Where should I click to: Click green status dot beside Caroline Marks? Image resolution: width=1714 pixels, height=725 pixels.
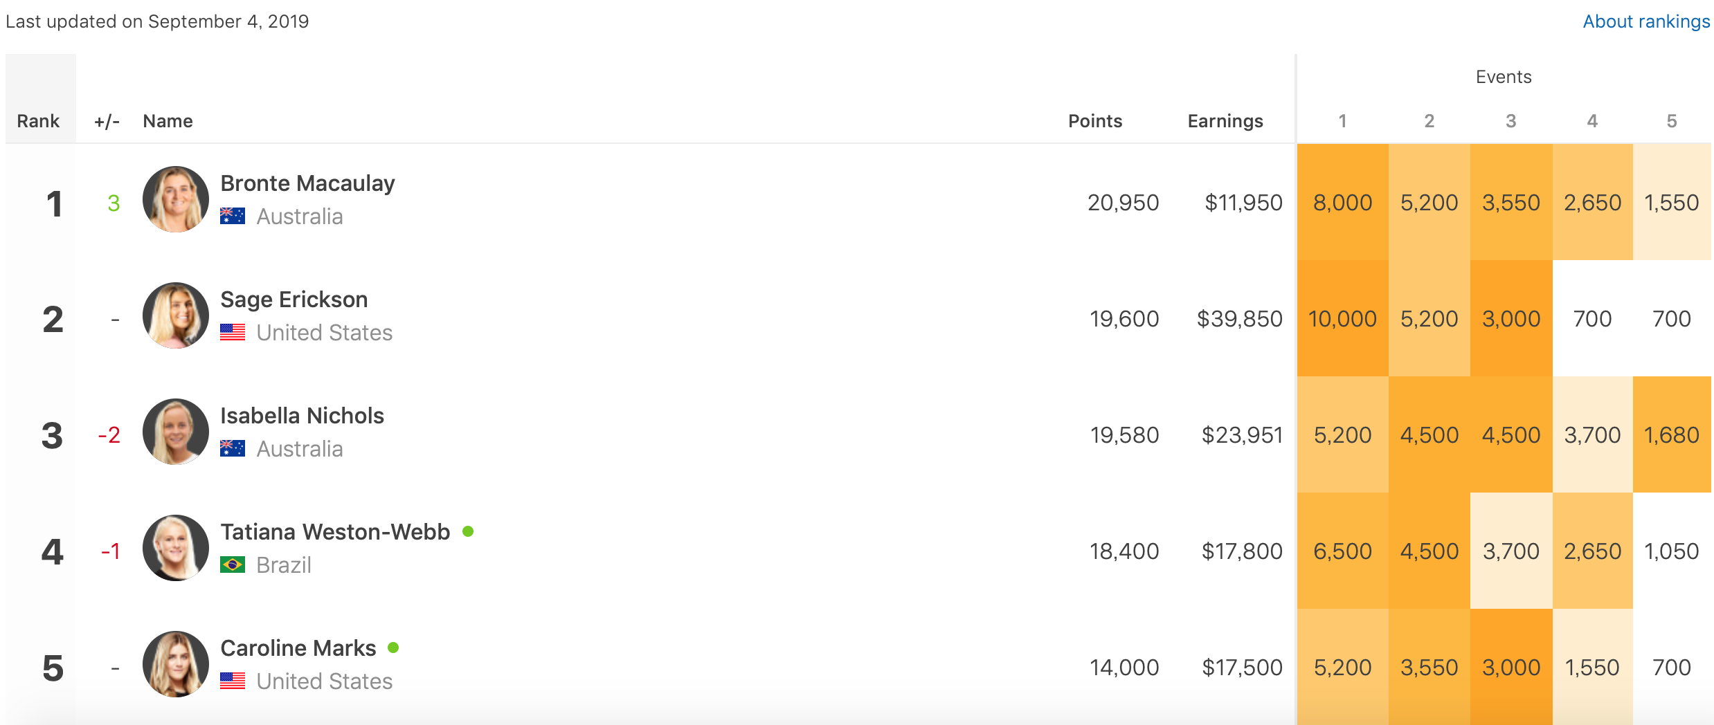coord(393,648)
